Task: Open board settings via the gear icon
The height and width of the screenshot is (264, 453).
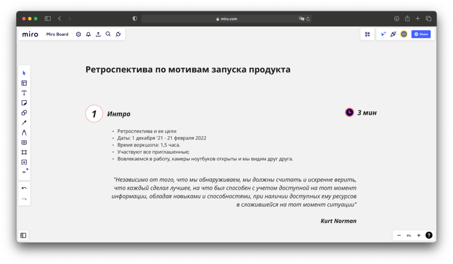Action: click(78, 34)
